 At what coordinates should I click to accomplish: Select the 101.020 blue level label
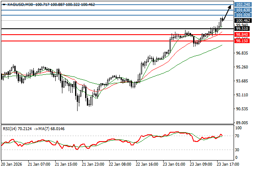pos(243,15)
